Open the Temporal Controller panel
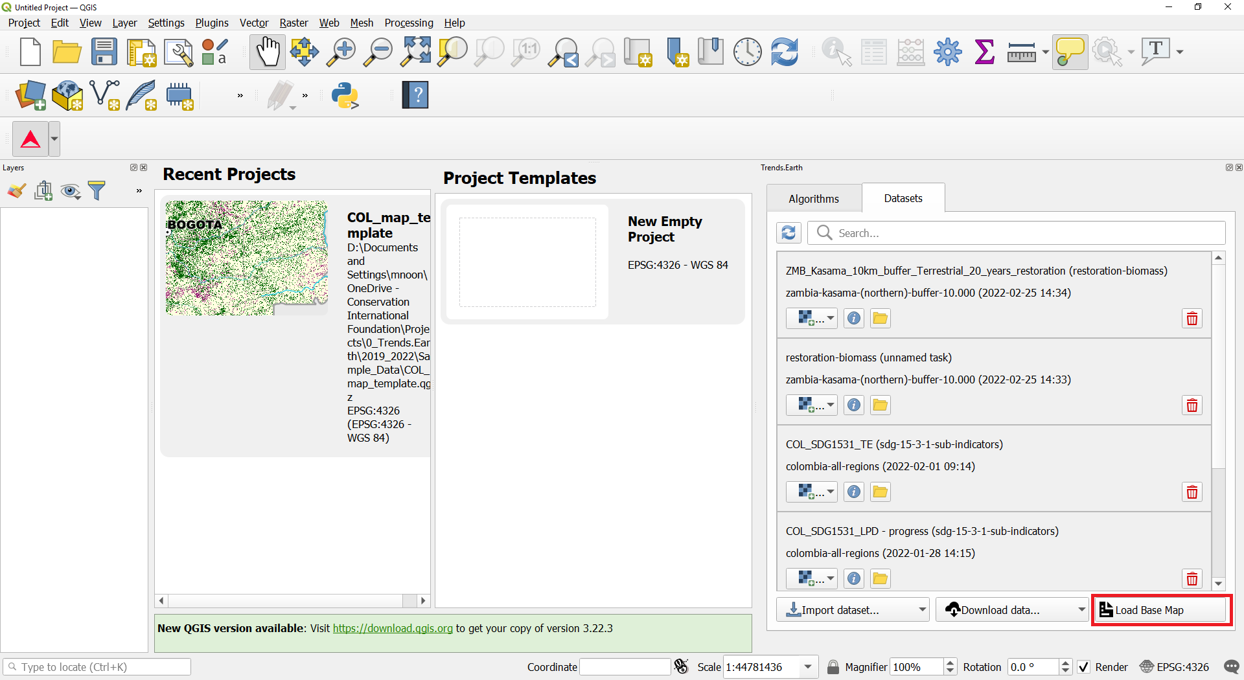This screenshot has width=1244, height=680. click(x=748, y=52)
